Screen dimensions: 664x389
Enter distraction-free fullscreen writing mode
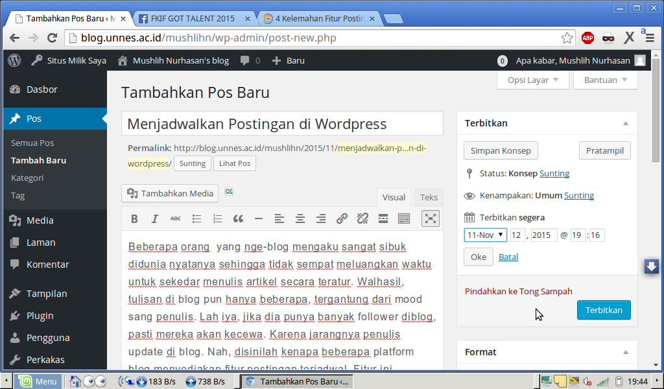point(431,218)
